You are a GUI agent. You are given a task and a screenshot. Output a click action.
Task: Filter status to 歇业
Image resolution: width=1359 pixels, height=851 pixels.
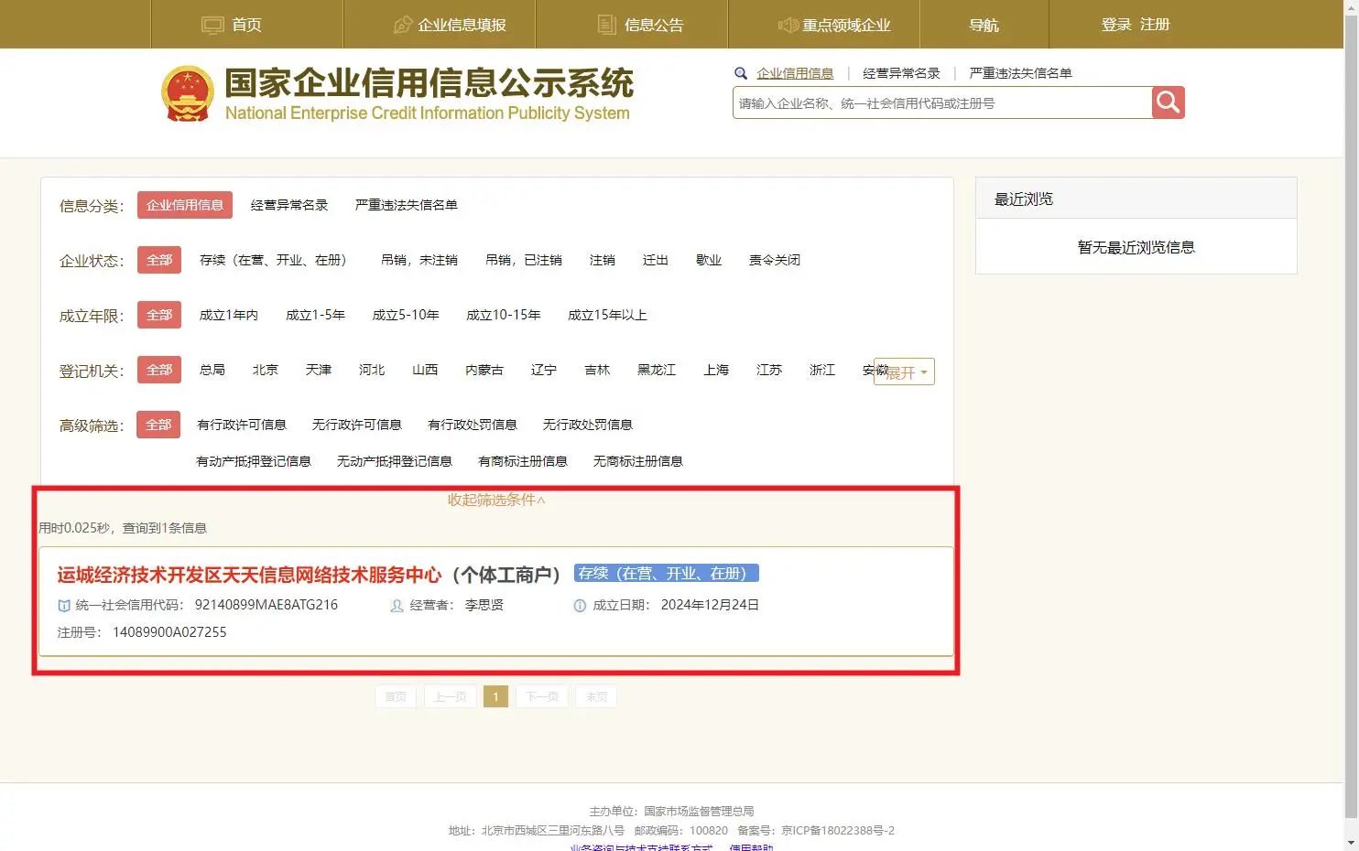pyautogui.click(x=709, y=260)
